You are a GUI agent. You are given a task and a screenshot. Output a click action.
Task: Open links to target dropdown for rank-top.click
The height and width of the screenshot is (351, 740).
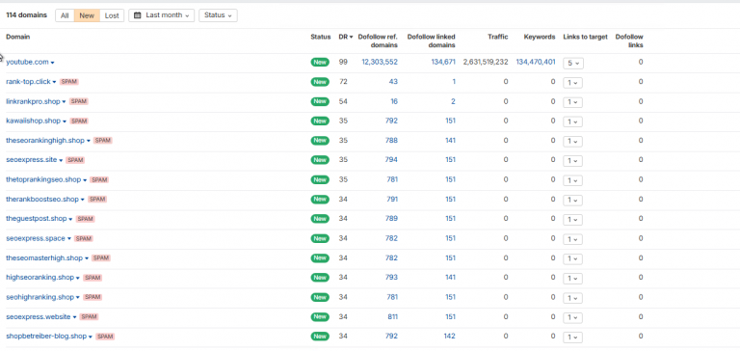[573, 82]
